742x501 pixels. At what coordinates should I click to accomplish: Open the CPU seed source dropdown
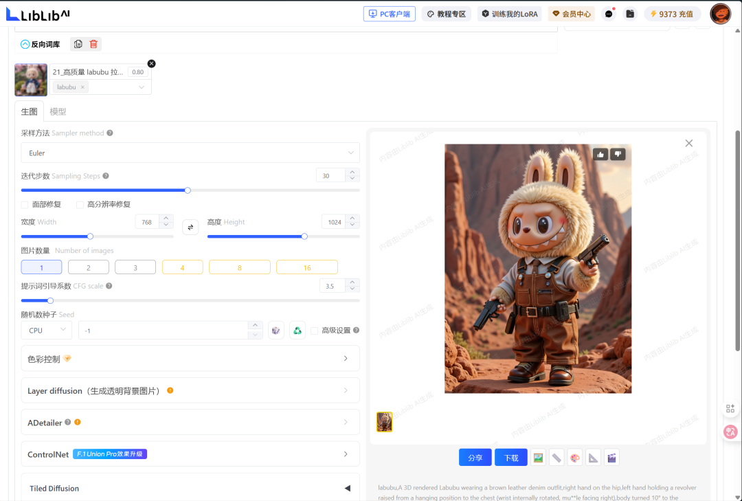point(47,330)
